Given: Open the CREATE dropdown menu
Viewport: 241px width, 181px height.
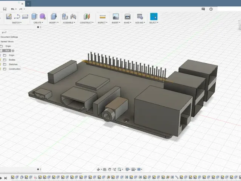Looking at the screenshot, I should 38,23.
